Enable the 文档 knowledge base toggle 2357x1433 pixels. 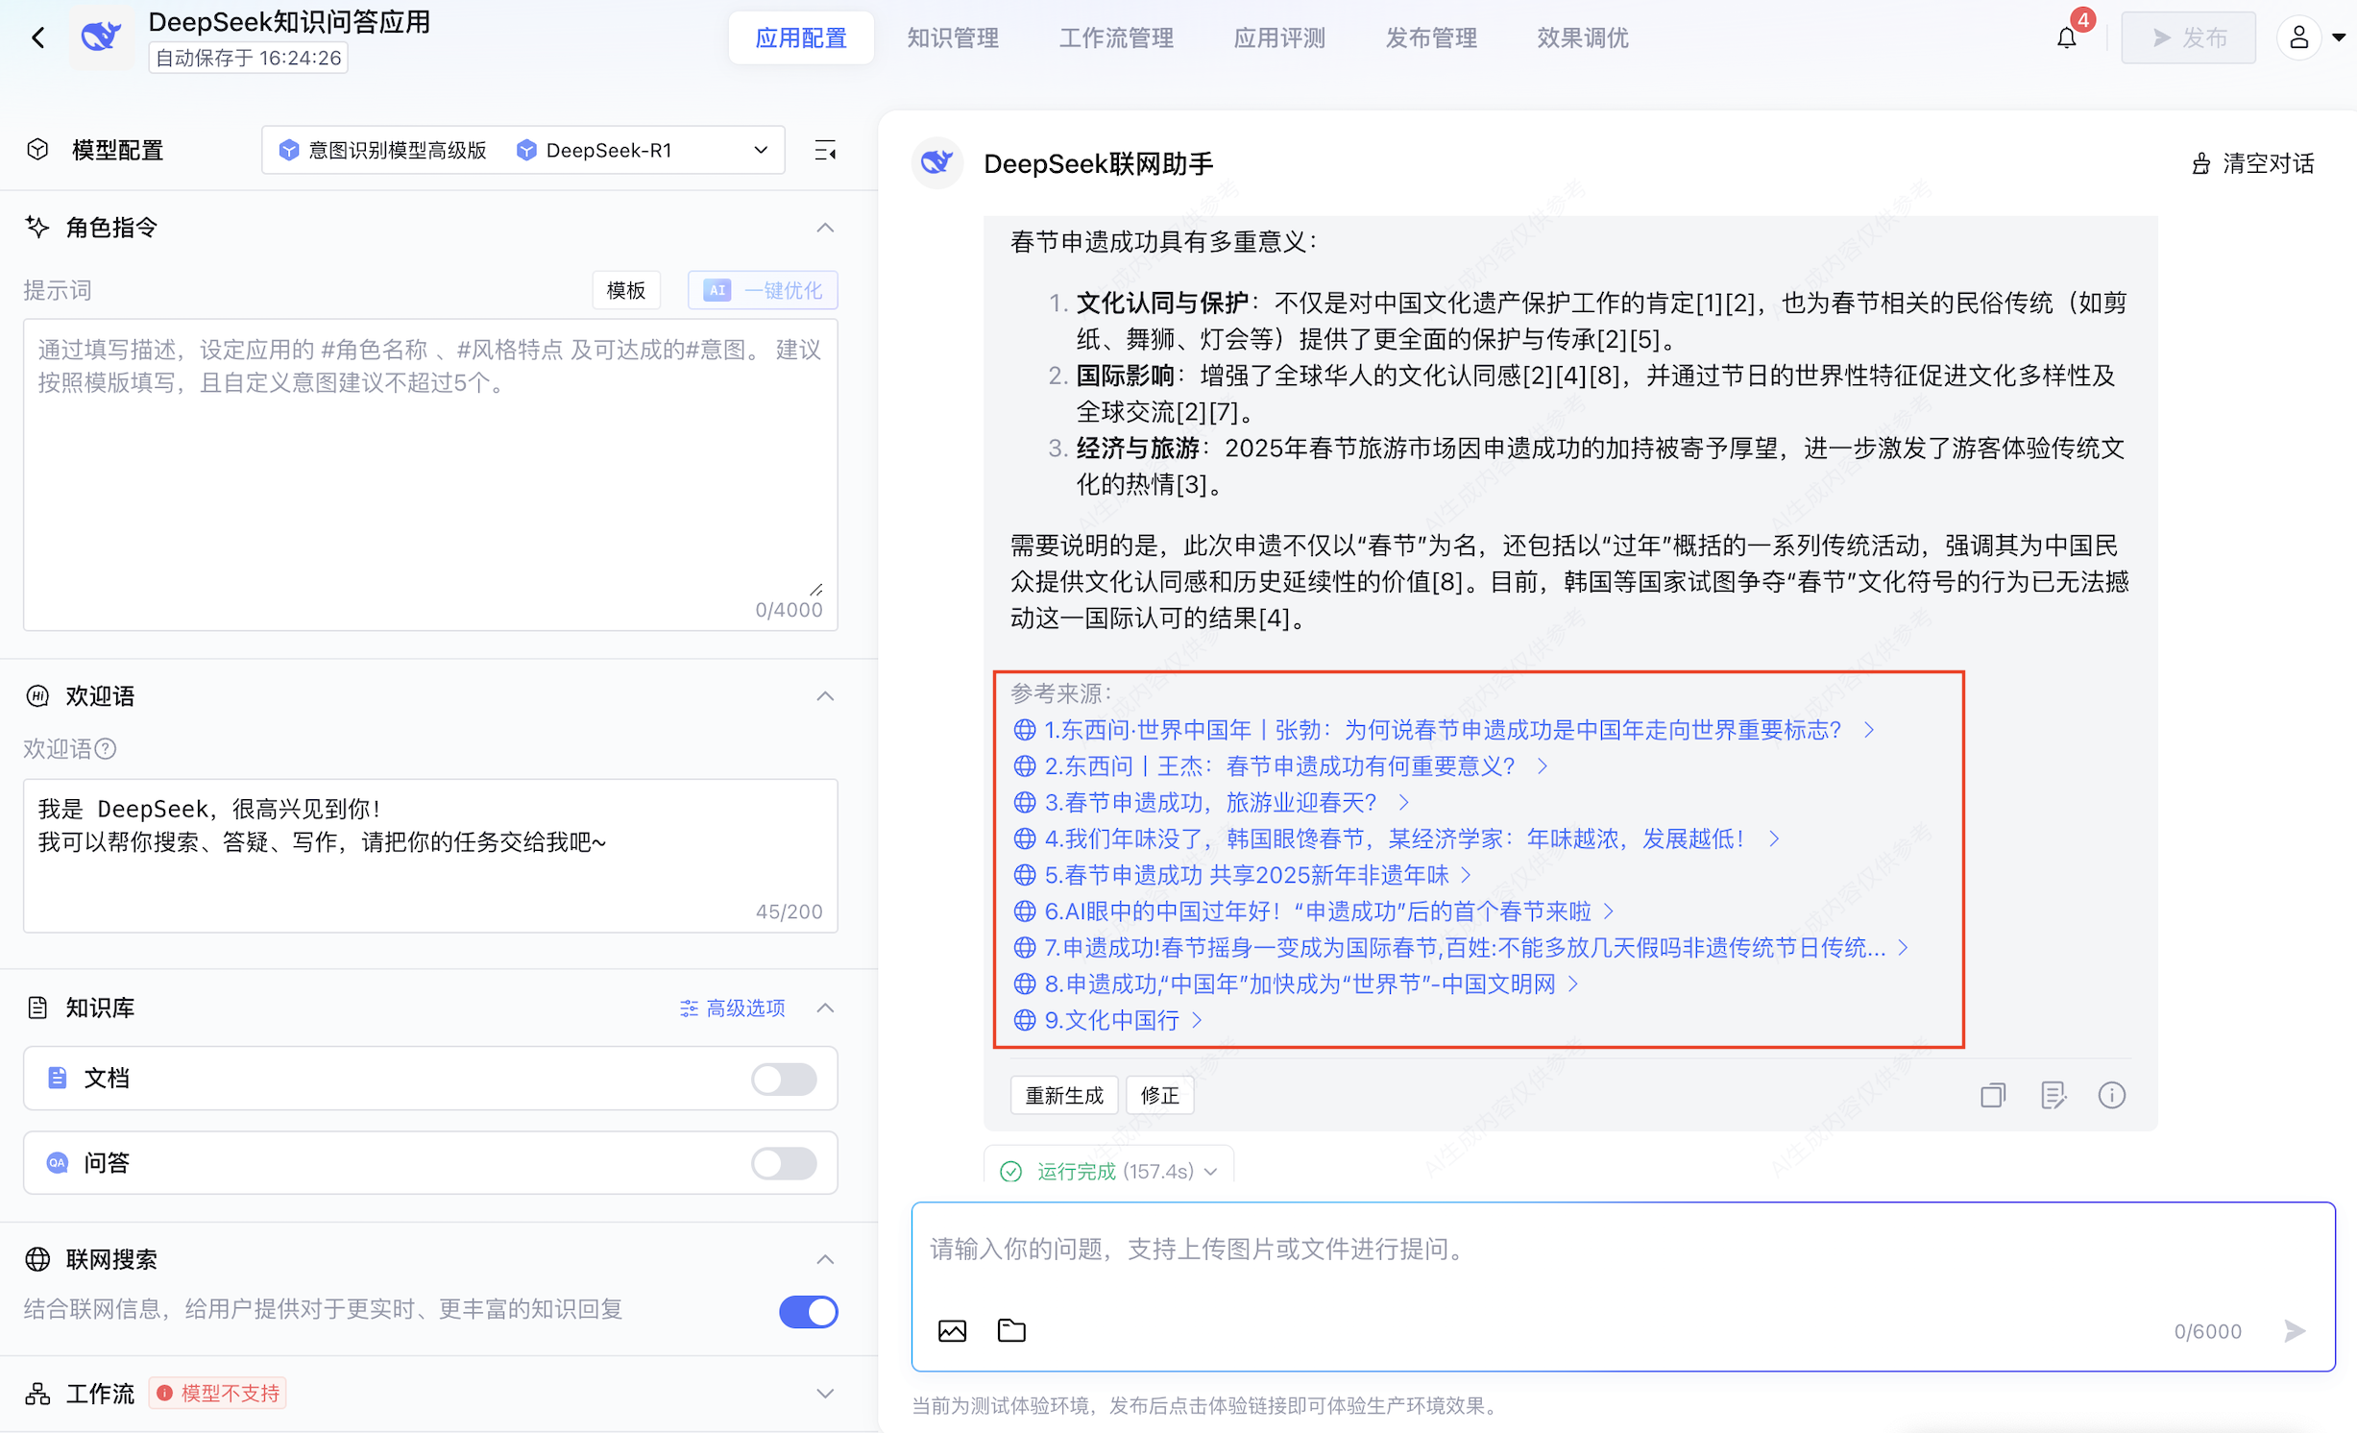point(784,1078)
